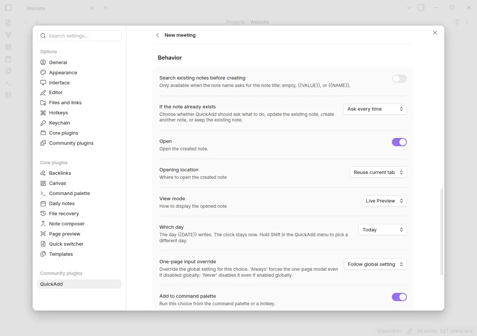Open daily note calendar icon in ribbon
The width and height of the screenshot is (477, 336).
coord(8,59)
